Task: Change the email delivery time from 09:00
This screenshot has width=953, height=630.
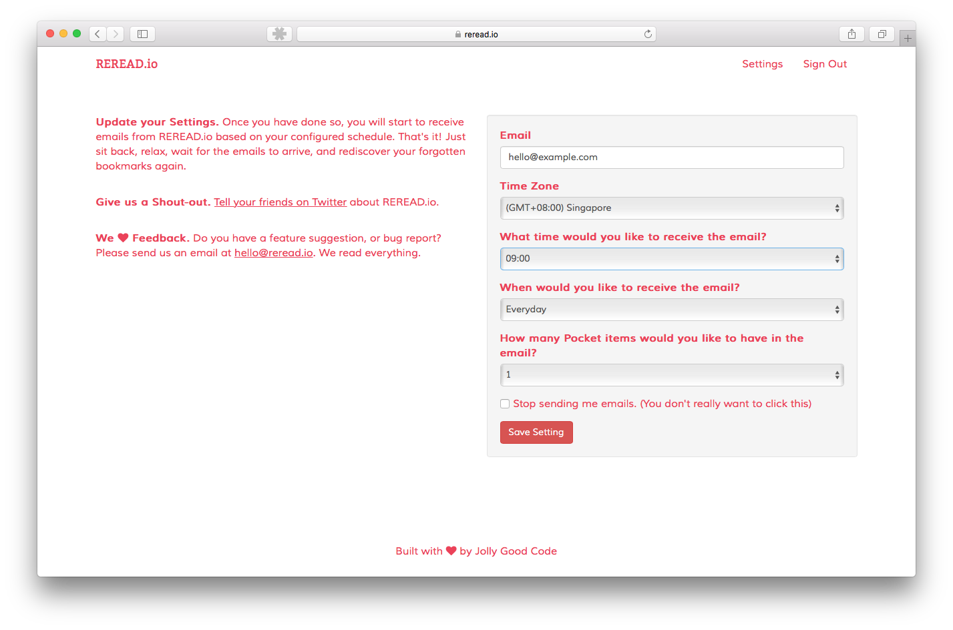Action: point(671,258)
